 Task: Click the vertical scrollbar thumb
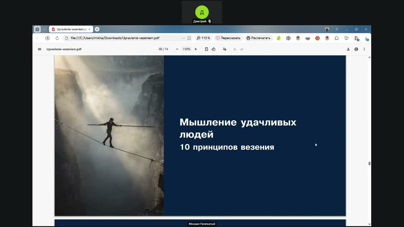(x=369, y=163)
